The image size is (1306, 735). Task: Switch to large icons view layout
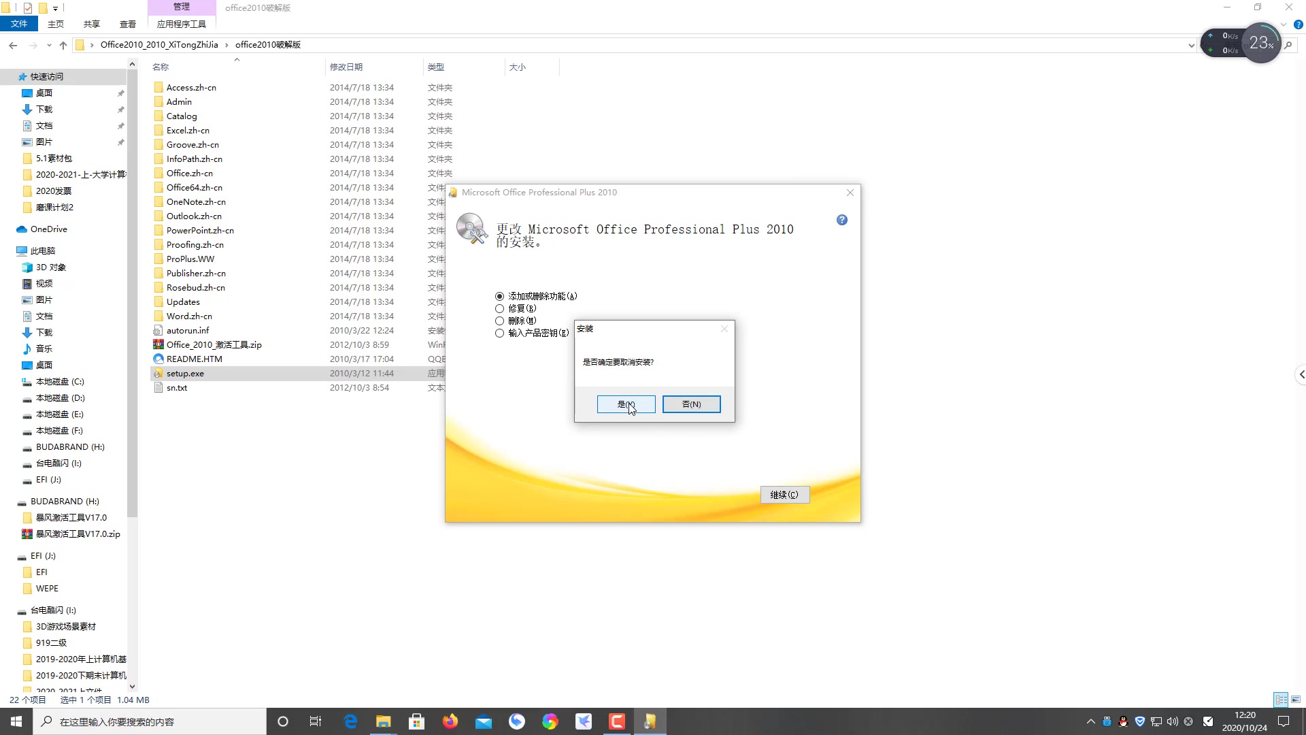coord(1296,700)
